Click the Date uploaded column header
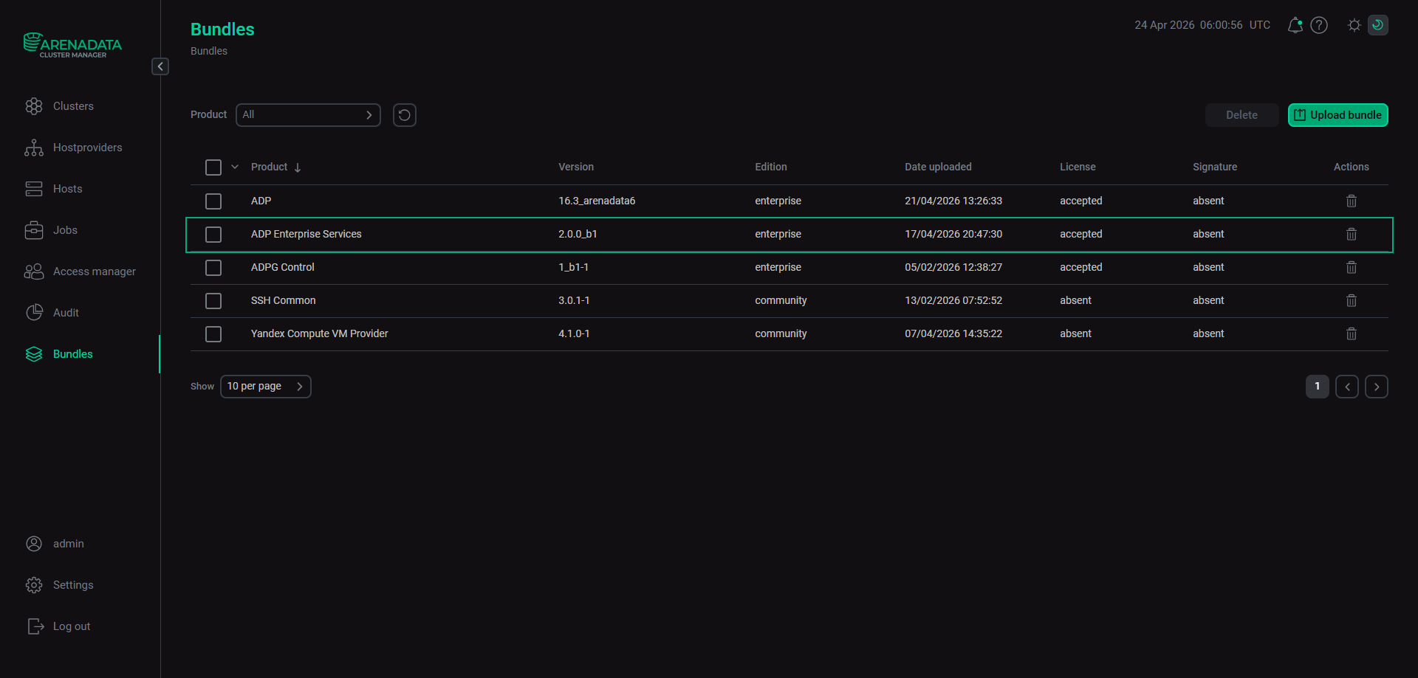The width and height of the screenshot is (1418, 678). (938, 167)
